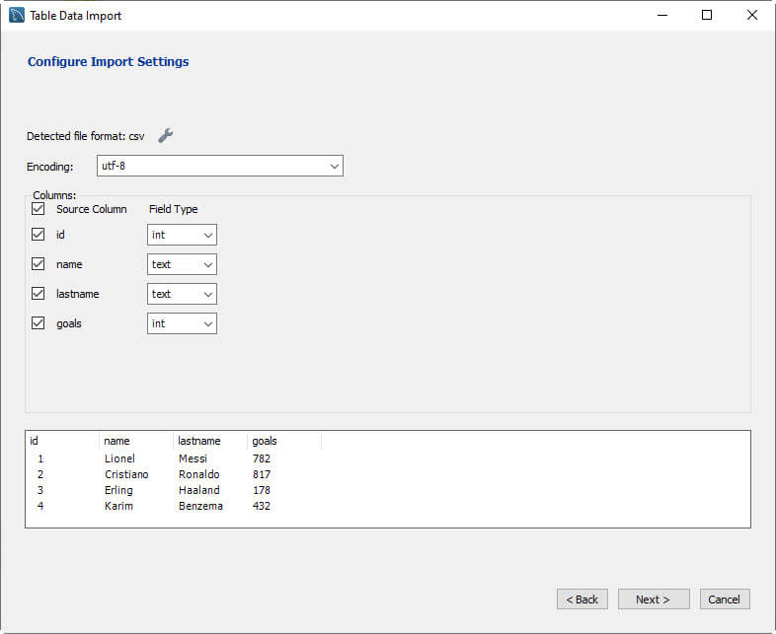776x634 pixels.
Task: Toggle the goals column checkbox
Action: coord(39,323)
